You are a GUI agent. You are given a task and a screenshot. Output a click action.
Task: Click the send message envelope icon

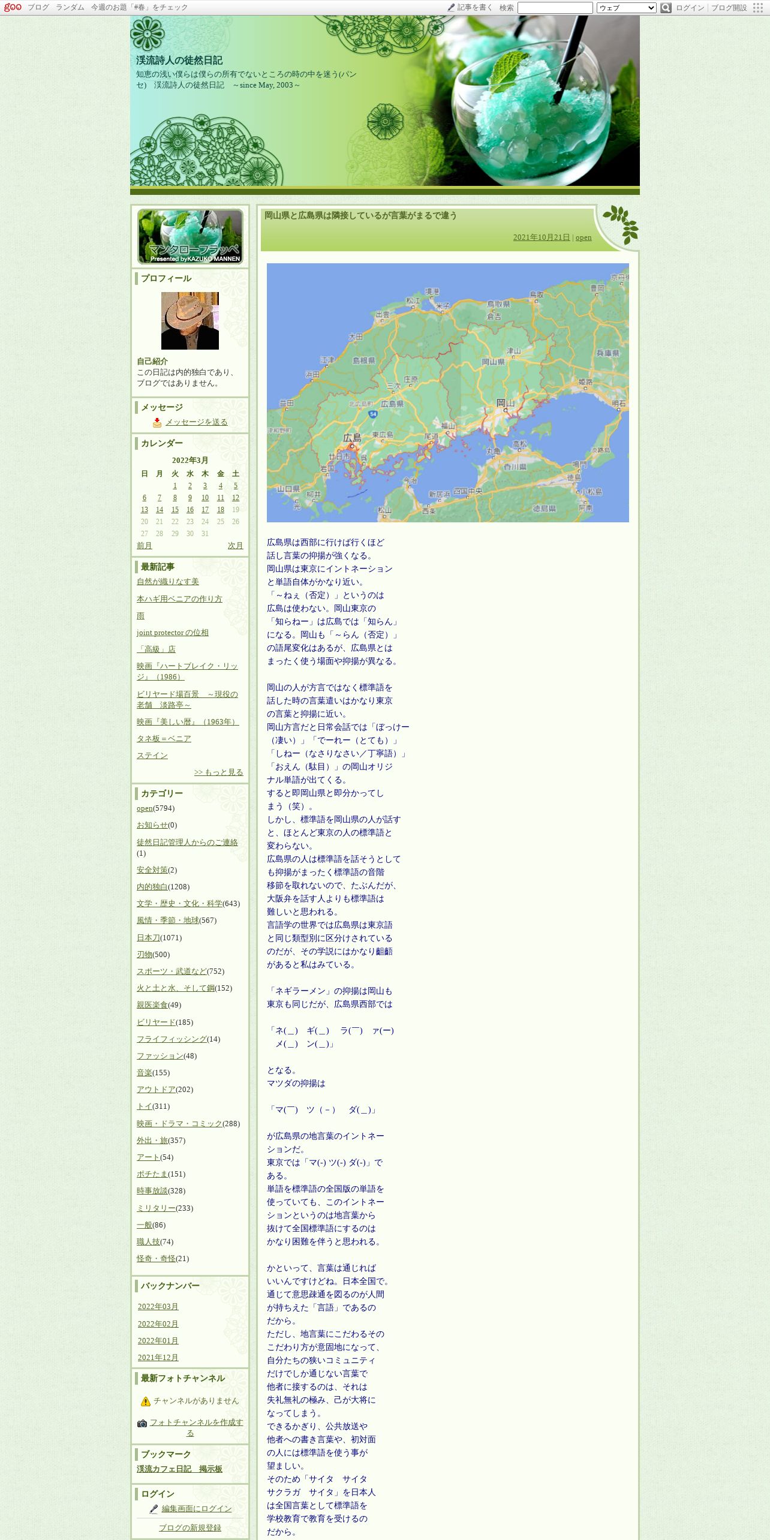(157, 422)
